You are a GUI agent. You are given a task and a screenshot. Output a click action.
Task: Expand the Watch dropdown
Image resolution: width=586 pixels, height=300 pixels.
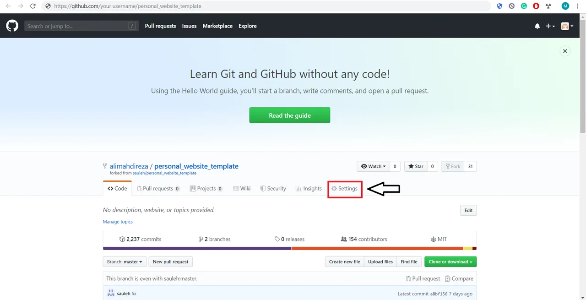click(x=373, y=166)
